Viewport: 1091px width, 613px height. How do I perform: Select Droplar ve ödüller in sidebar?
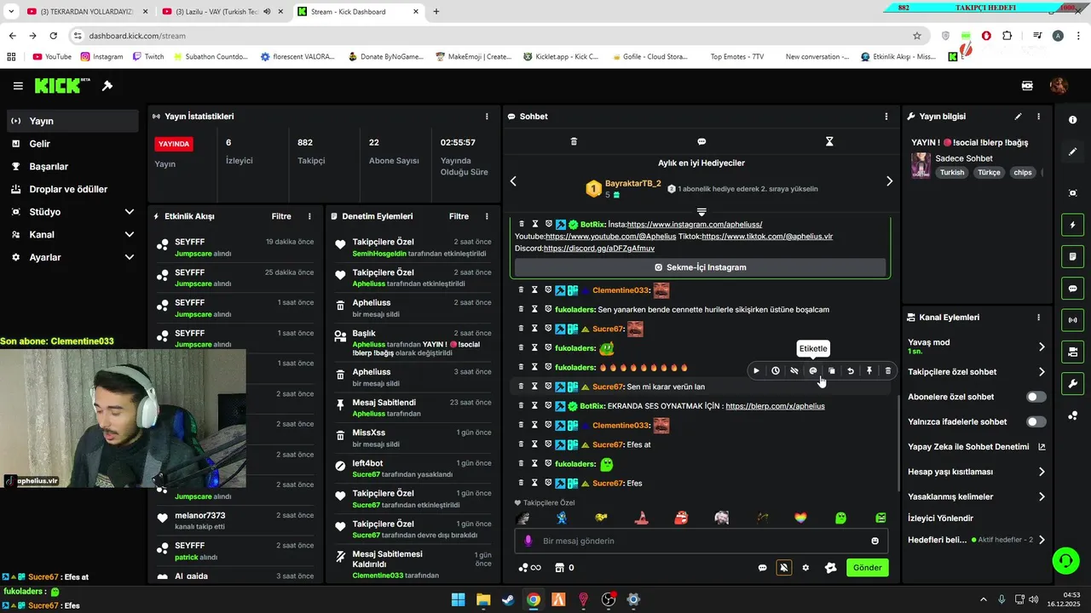pos(72,189)
